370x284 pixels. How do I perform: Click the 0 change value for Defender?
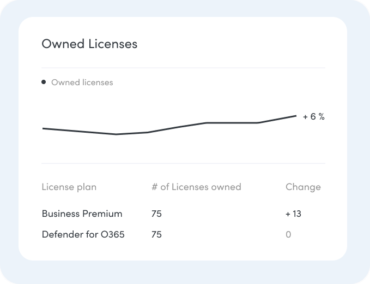pos(288,235)
